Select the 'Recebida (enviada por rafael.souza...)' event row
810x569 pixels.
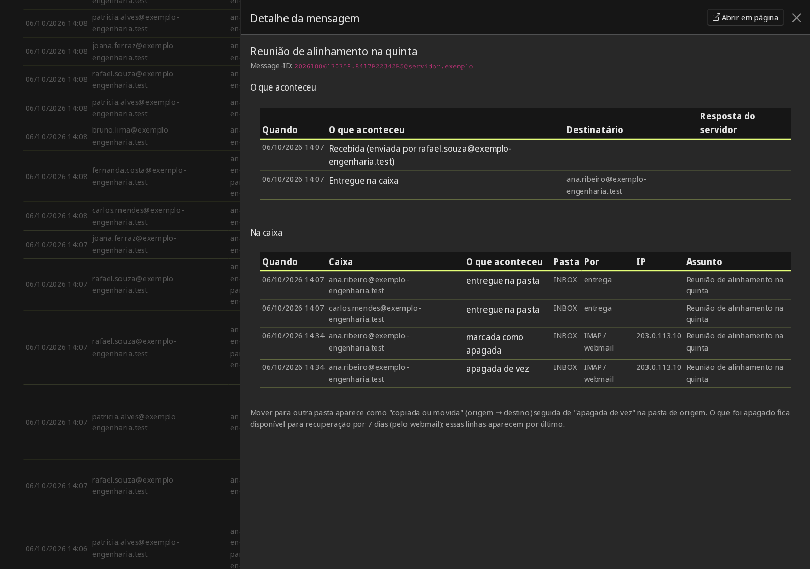(x=525, y=155)
